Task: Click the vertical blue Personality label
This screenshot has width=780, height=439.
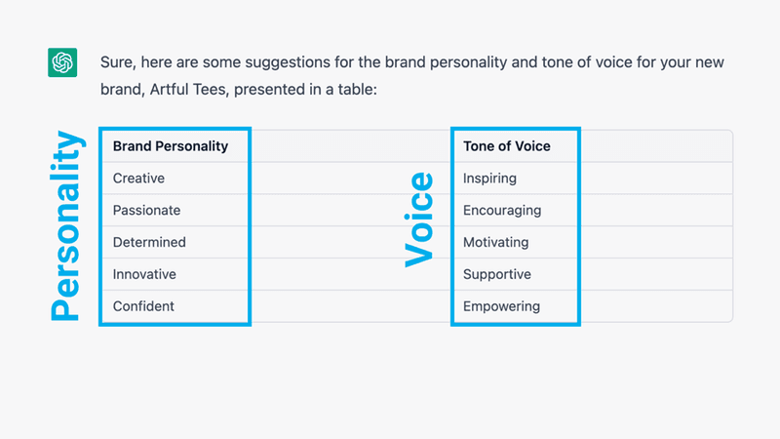Action: (x=65, y=226)
